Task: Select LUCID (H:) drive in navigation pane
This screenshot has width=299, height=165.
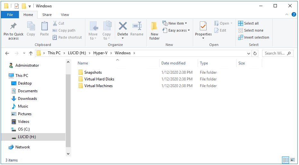Action: pyautogui.click(x=33, y=137)
